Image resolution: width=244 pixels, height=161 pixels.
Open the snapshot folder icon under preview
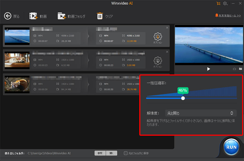[240, 69]
